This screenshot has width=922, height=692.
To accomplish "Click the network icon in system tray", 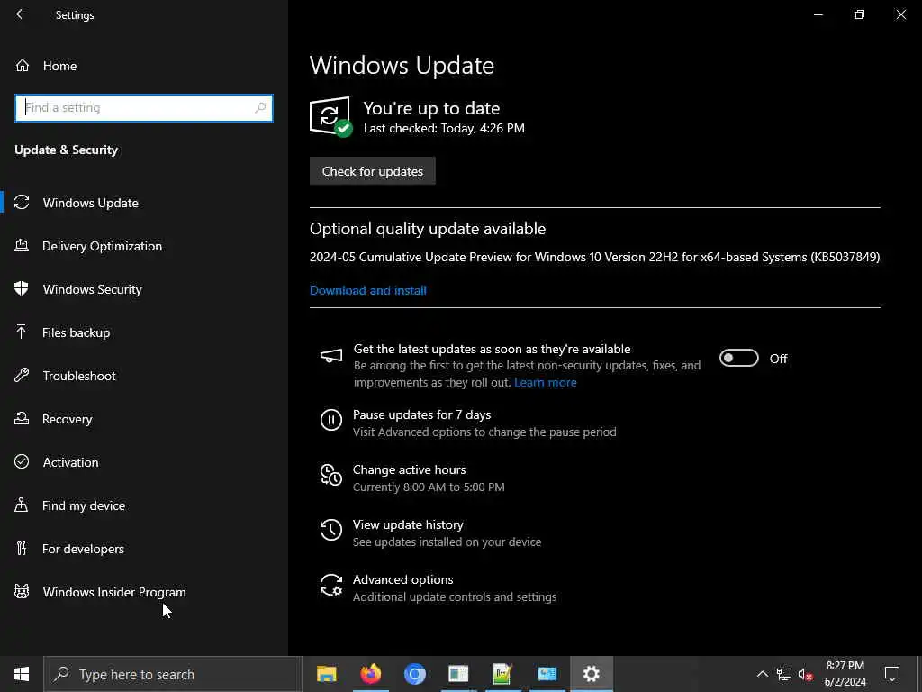I will tap(784, 674).
